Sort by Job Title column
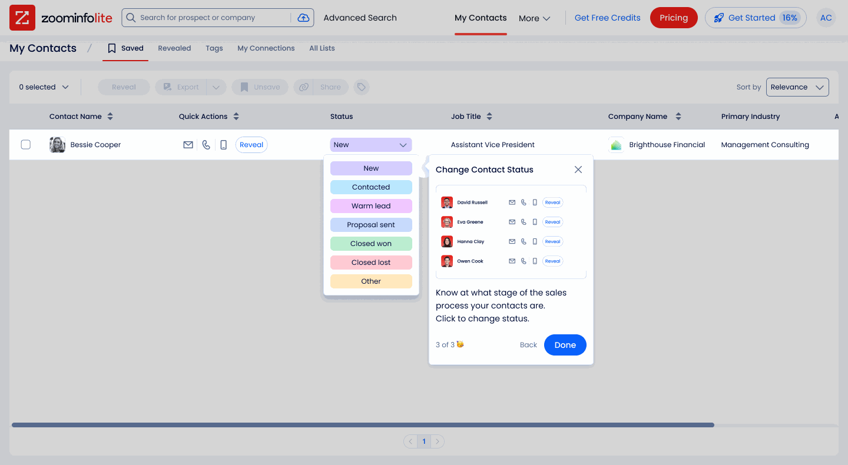 tap(489, 117)
